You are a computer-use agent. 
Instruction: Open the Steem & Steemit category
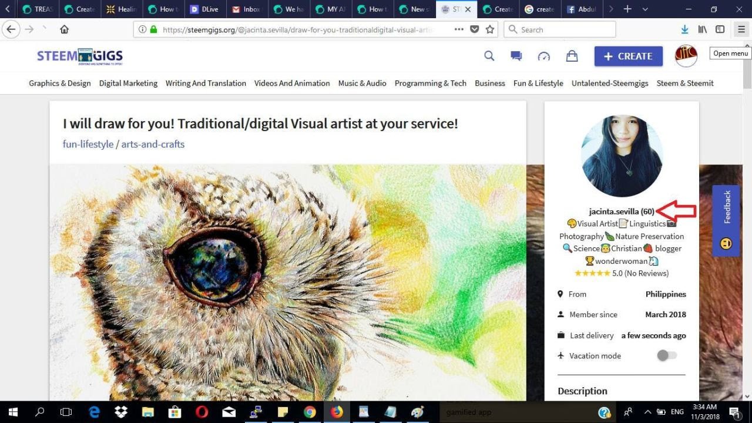[x=685, y=83]
